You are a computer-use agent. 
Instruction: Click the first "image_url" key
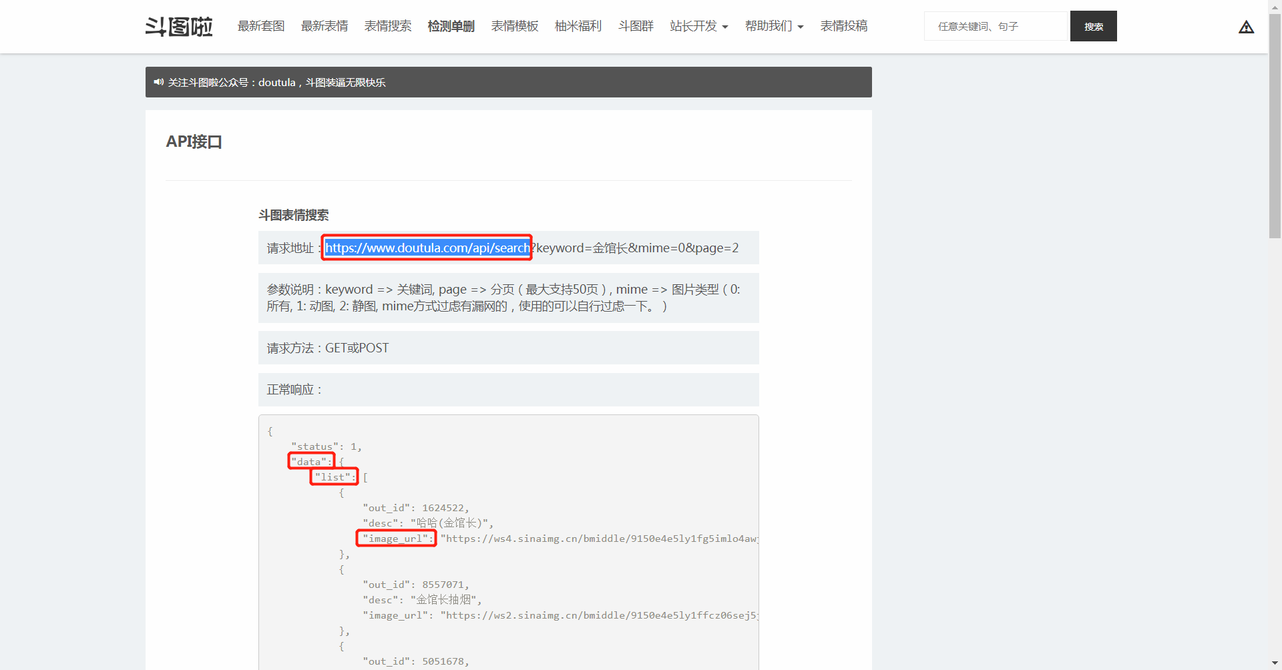[x=397, y=539]
